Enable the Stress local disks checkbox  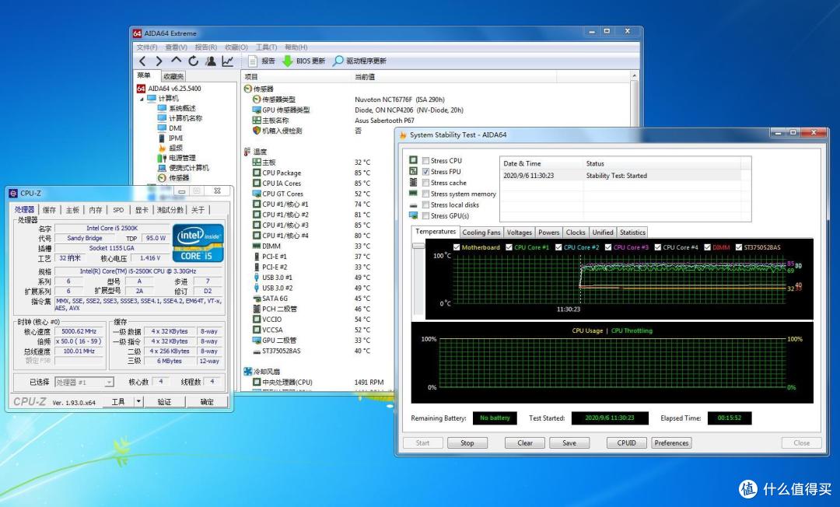pyautogui.click(x=425, y=205)
